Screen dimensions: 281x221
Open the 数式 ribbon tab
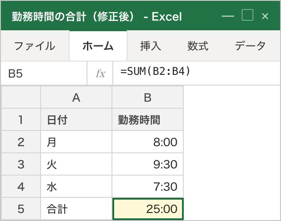(198, 46)
